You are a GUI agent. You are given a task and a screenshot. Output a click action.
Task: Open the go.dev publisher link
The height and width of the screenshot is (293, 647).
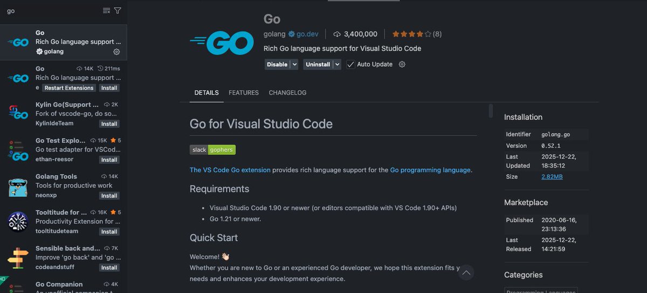click(x=307, y=34)
